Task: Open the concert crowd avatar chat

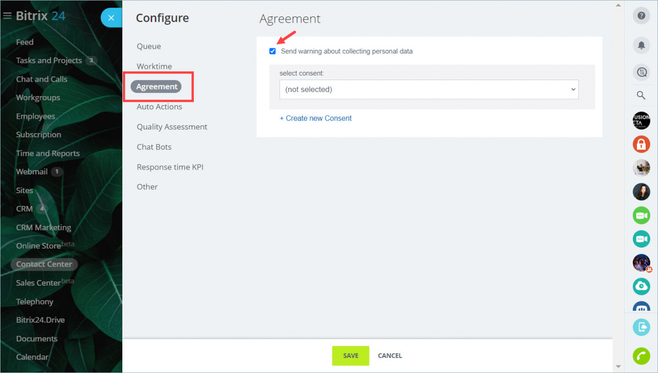Action: (641, 263)
